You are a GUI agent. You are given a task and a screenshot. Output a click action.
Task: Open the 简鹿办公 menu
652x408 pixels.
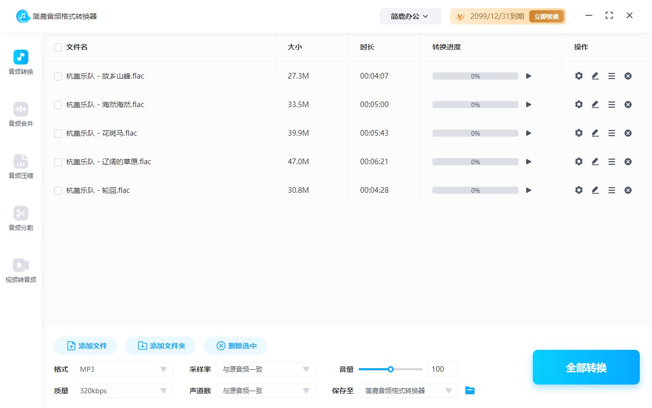[x=410, y=16]
